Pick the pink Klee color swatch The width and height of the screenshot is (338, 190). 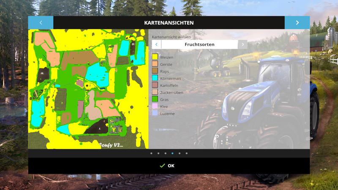coord(155,106)
